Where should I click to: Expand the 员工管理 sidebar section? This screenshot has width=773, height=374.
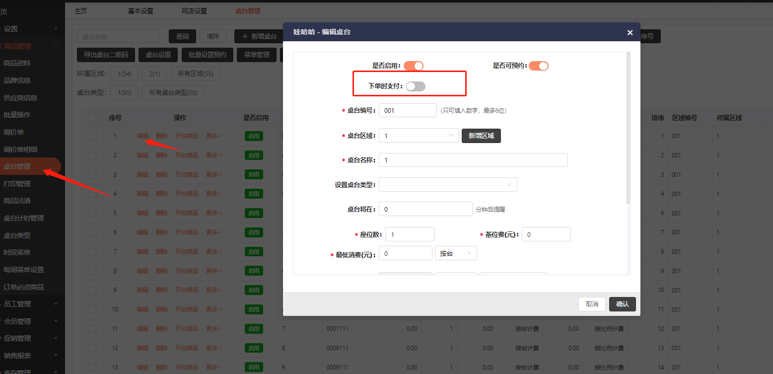click(30, 304)
